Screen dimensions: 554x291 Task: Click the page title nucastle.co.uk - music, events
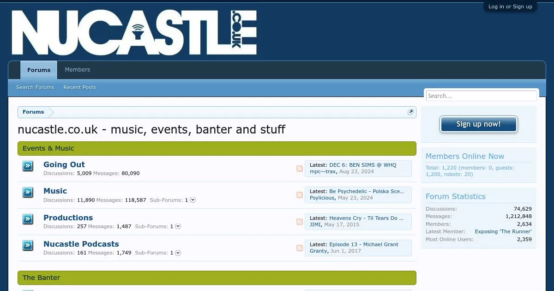[151, 129]
